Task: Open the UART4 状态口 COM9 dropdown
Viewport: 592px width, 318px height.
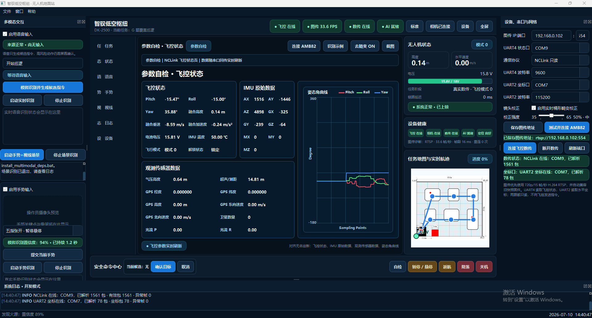Action: pos(584,48)
